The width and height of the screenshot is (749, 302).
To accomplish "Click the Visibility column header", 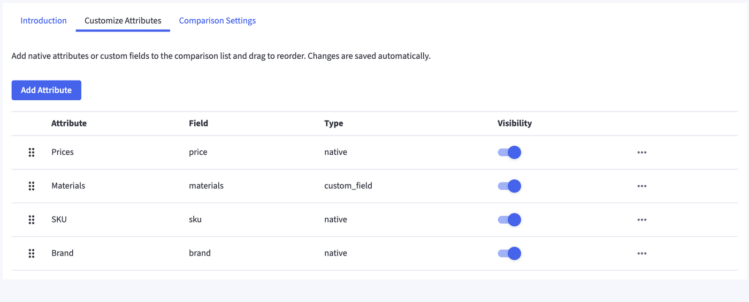I will 515,123.
